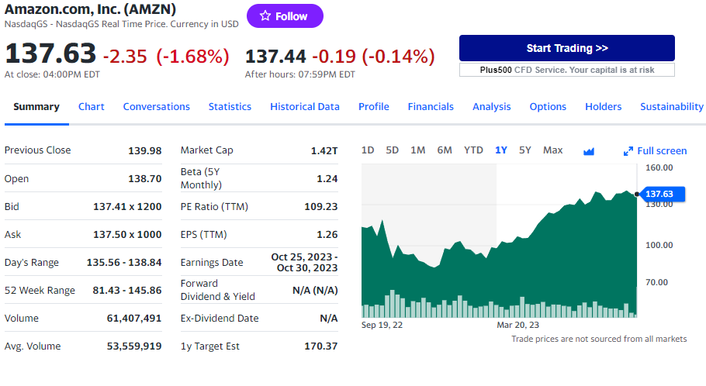Click the 1y Target Est value 170.37
Screen dimensions: 706x386
(x=321, y=346)
